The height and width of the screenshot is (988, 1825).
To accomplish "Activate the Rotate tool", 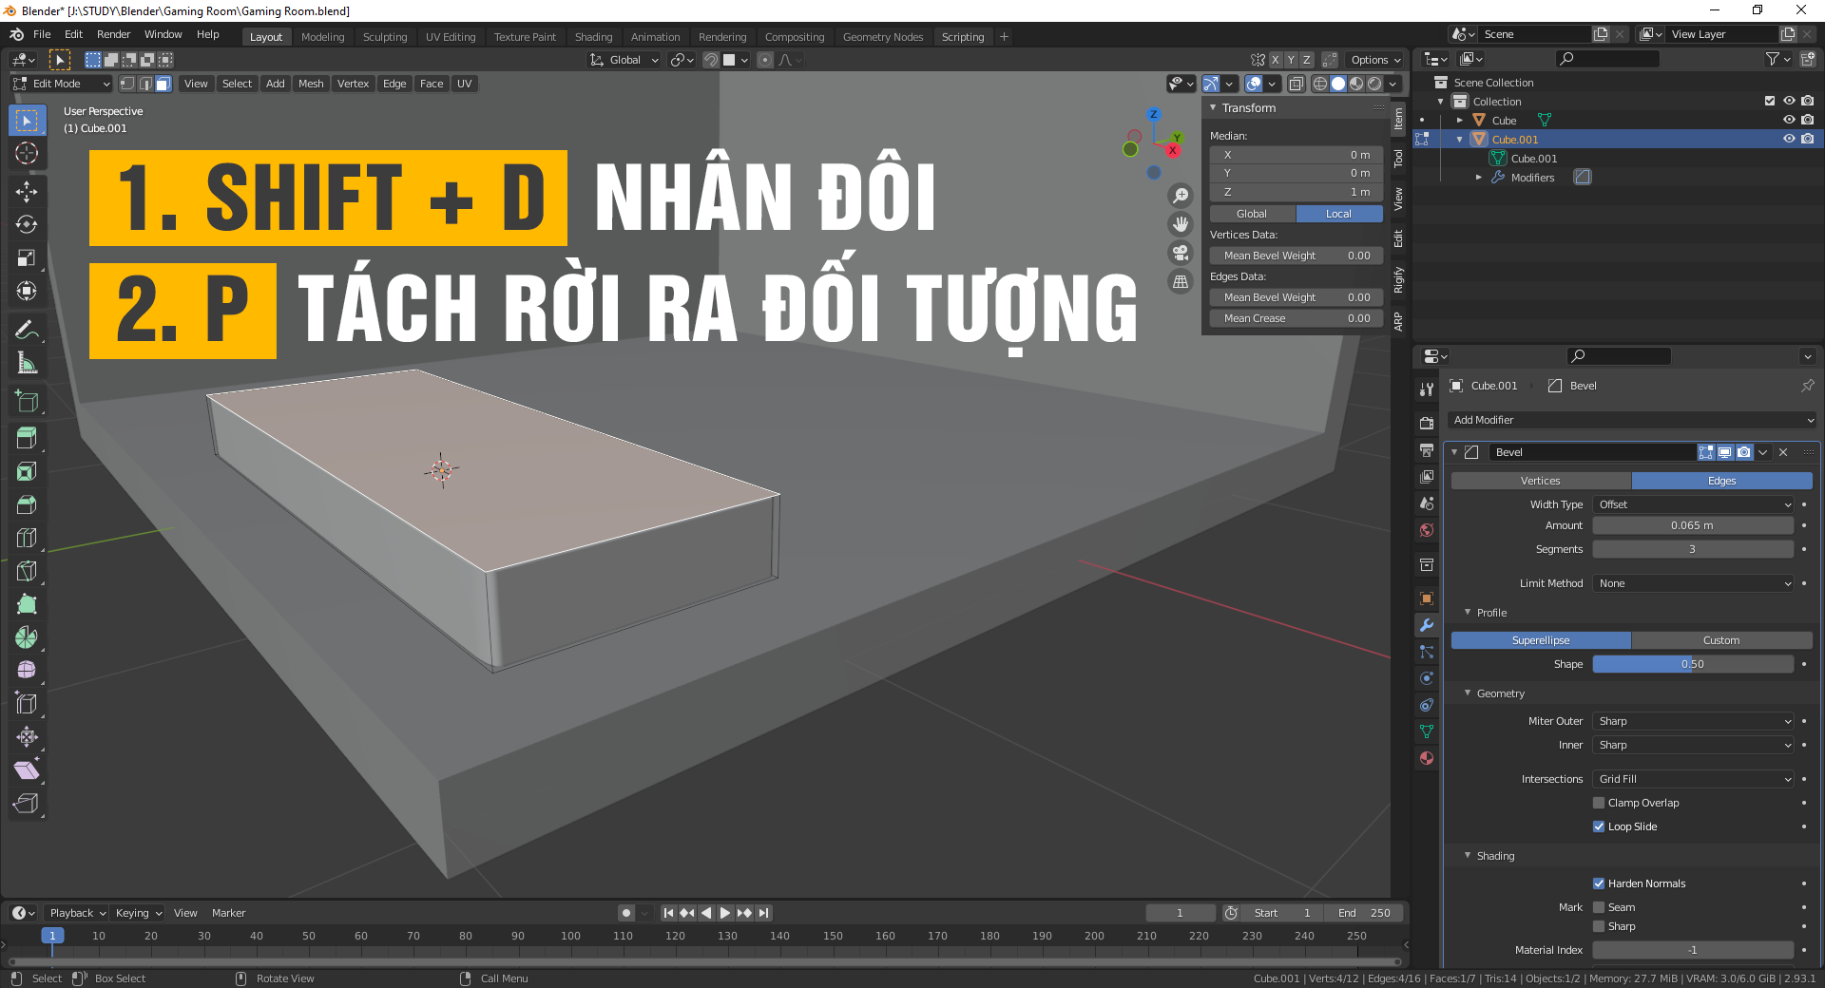I will [27, 225].
